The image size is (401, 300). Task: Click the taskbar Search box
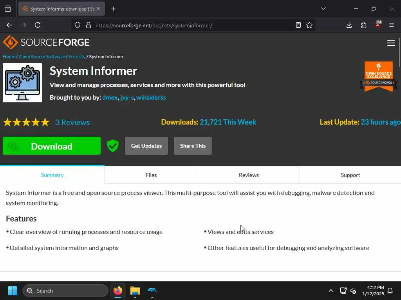pyautogui.click(x=65, y=291)
